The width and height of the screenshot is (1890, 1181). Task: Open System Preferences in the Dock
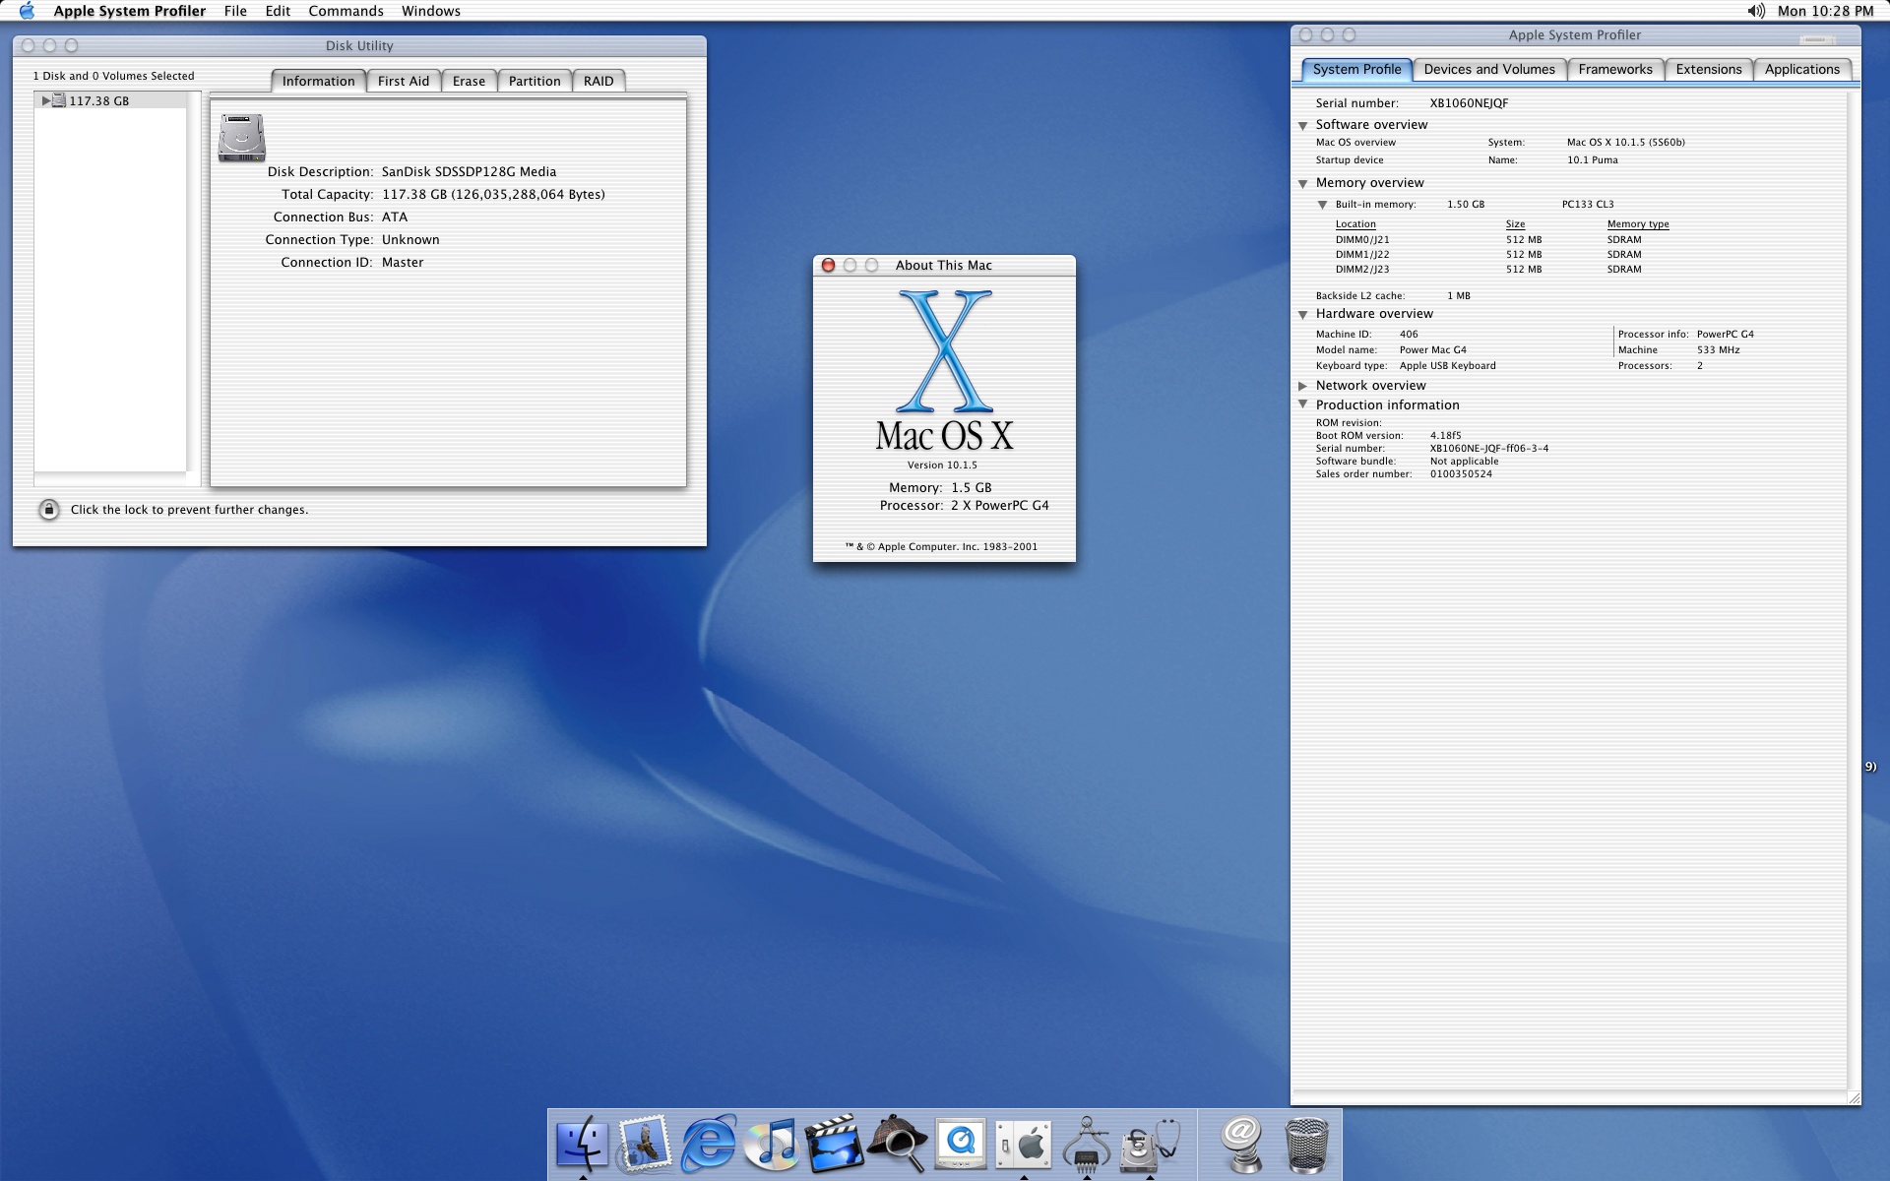[x=1023, y=1144]
